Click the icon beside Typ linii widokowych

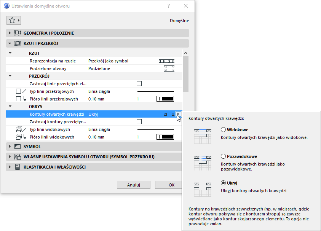(21, 129)
